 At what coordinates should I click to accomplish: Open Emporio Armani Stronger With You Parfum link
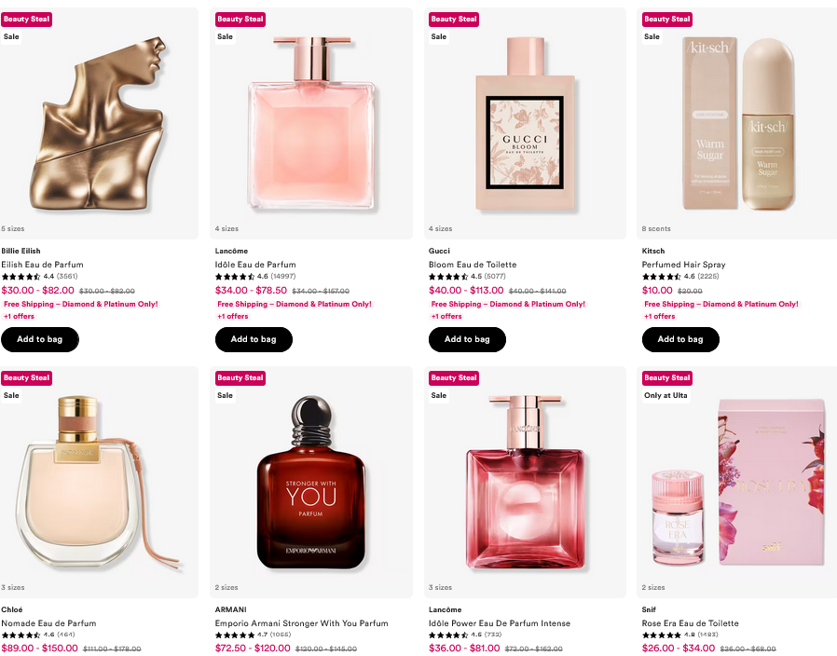[302, 623]
